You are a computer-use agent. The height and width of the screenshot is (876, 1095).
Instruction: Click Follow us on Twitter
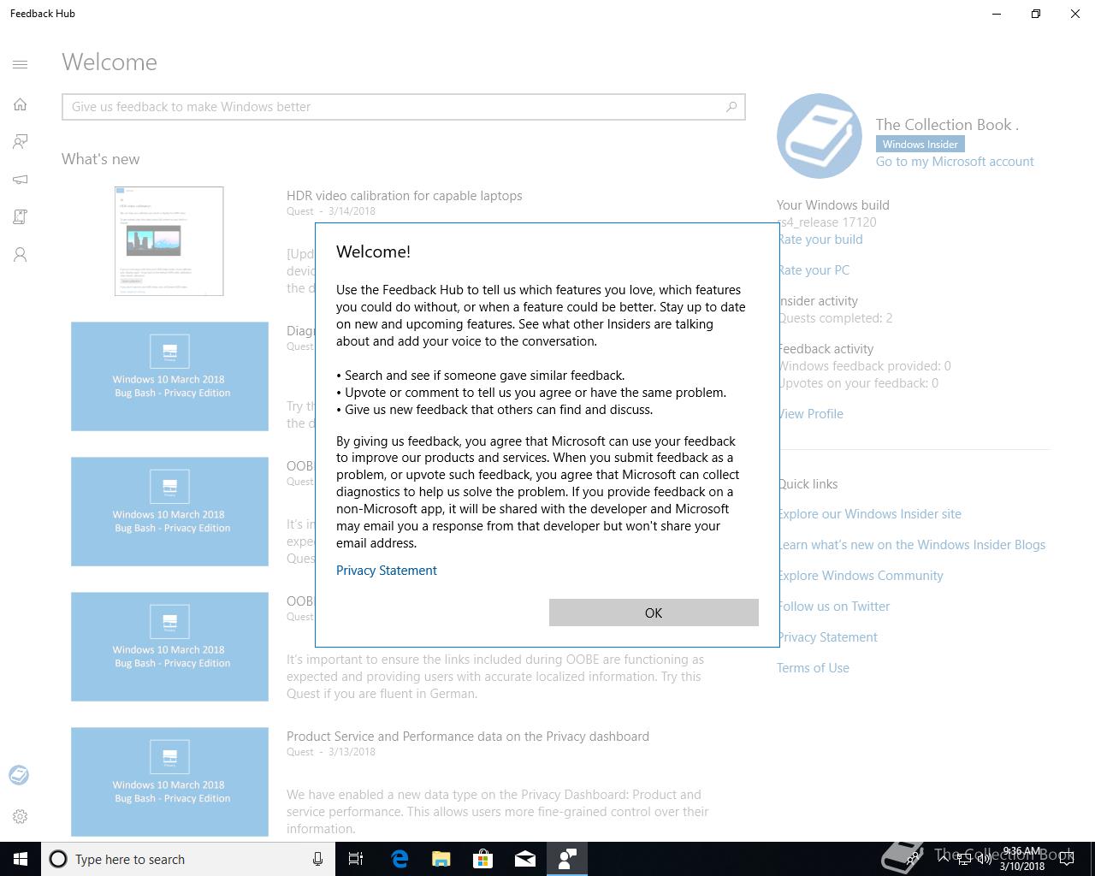tap(833, 607)
